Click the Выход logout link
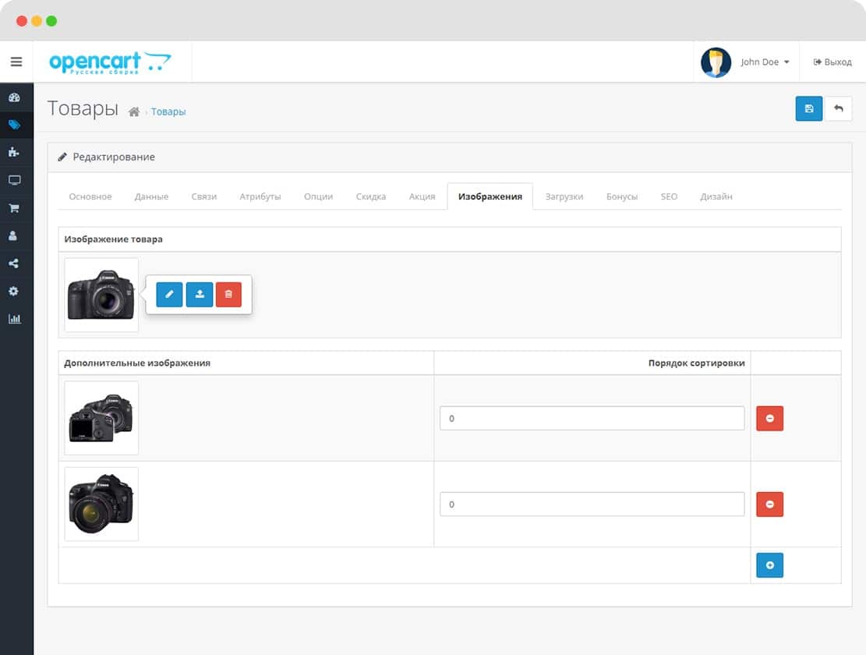The width and height of the screenshot is (866, 655). point(832,62)
